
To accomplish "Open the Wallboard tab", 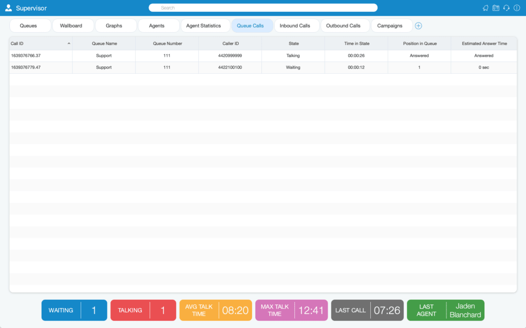I will click(x=71, y=26).
